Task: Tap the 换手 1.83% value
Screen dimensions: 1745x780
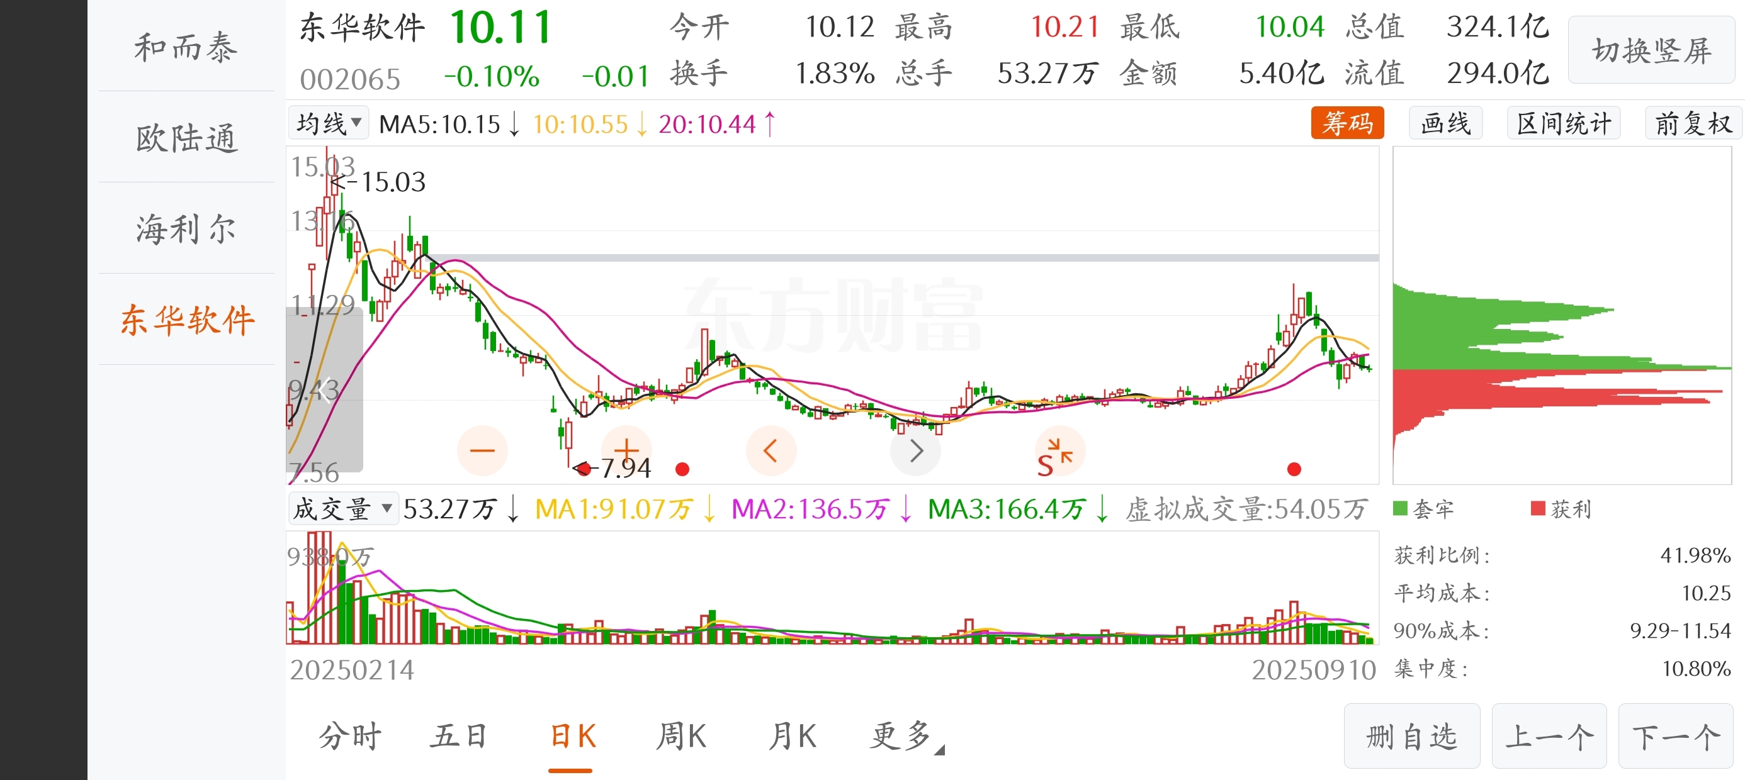Action: click(835, 73)
